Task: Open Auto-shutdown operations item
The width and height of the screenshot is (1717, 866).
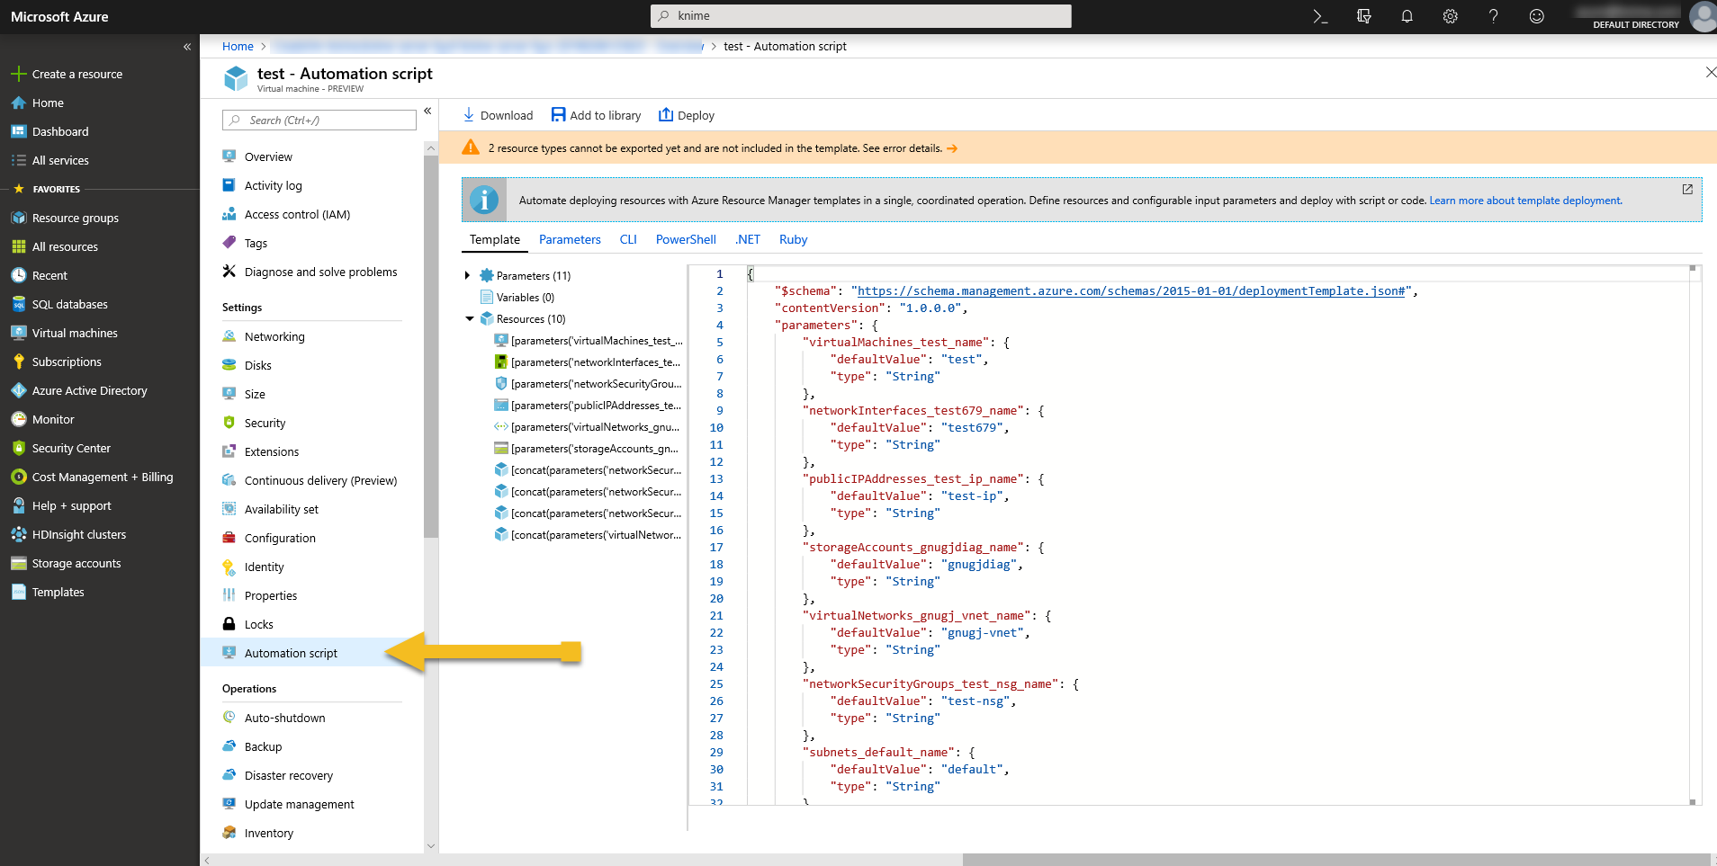Action: [285, 718]
